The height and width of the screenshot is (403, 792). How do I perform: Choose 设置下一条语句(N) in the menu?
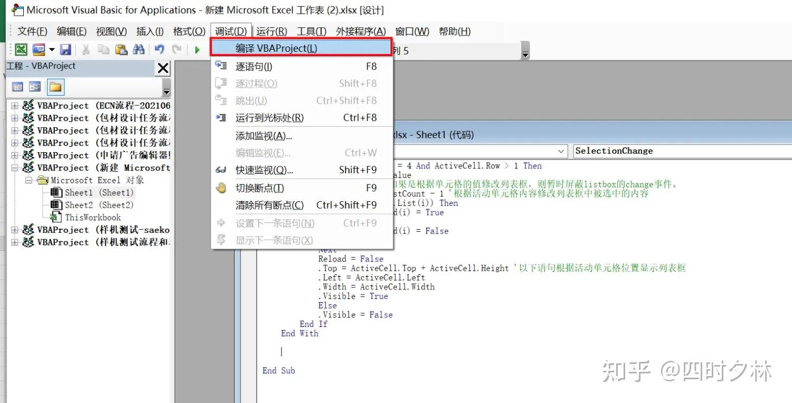point(301,223)
